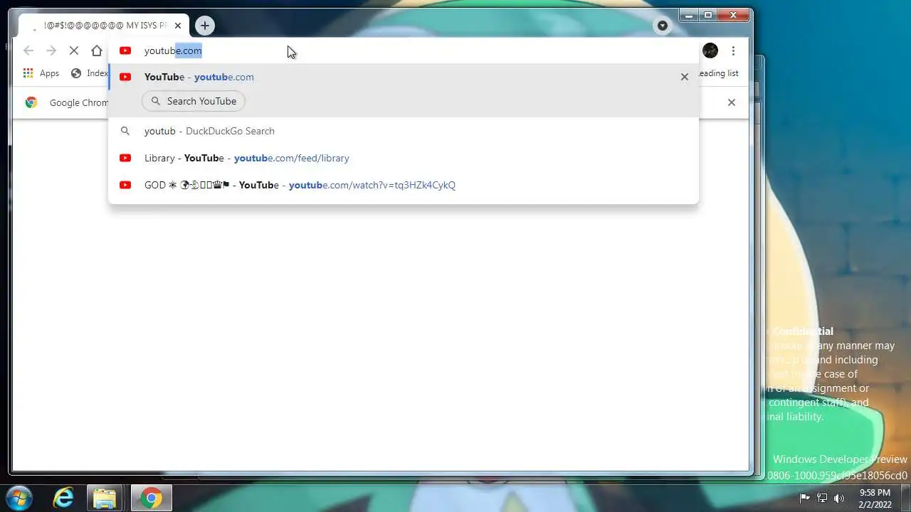Open the volume speaker tray icon
The width and height of the screenshot is (911, 512).
click(x=839, y=498)
